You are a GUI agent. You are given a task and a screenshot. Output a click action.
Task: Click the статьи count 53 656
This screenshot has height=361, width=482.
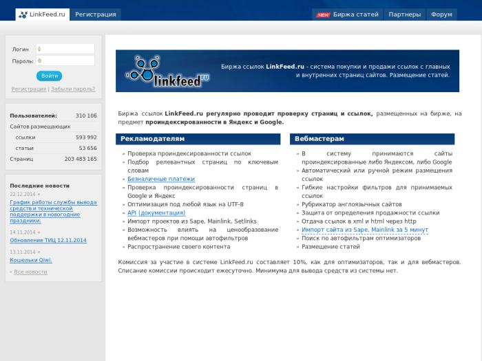(87, 148)
